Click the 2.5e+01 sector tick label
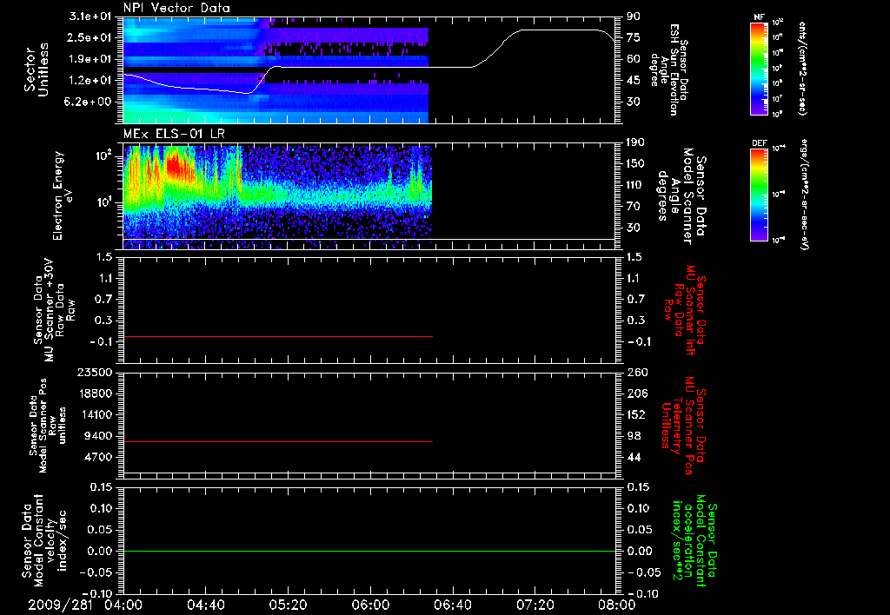 click(x=90, y=37)
